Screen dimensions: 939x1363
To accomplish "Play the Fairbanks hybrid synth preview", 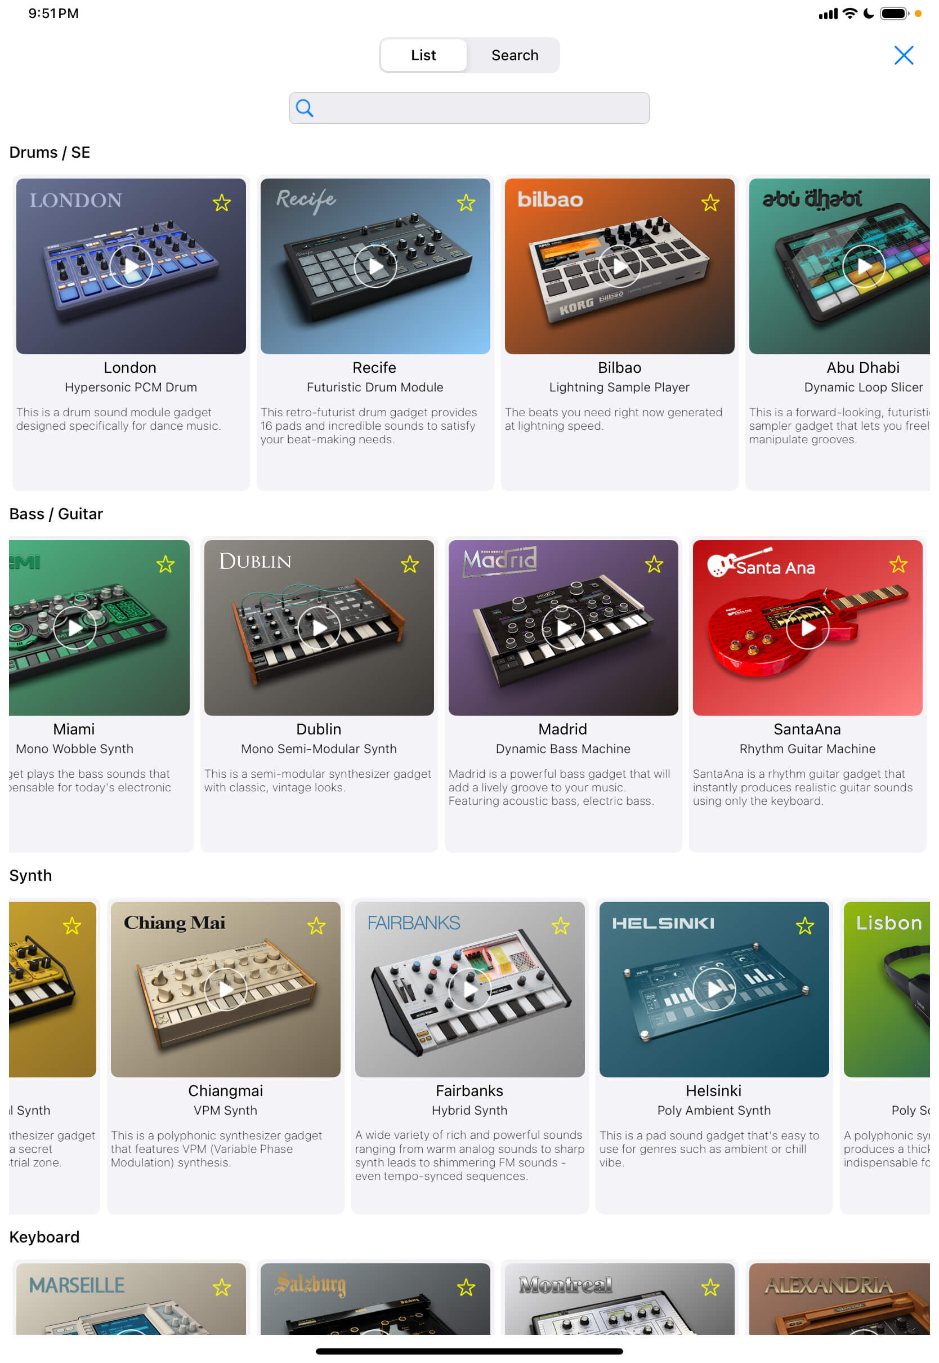I will point(470,990).
